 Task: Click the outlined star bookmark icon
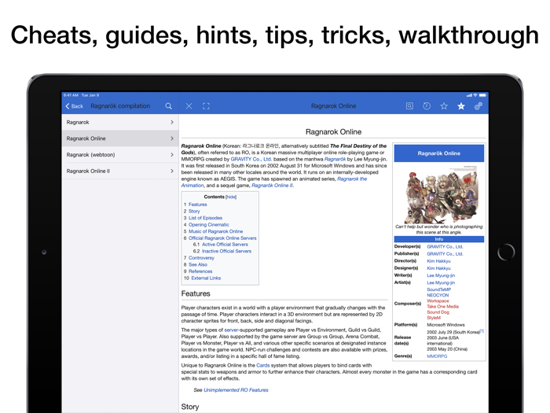coord(444,106)
